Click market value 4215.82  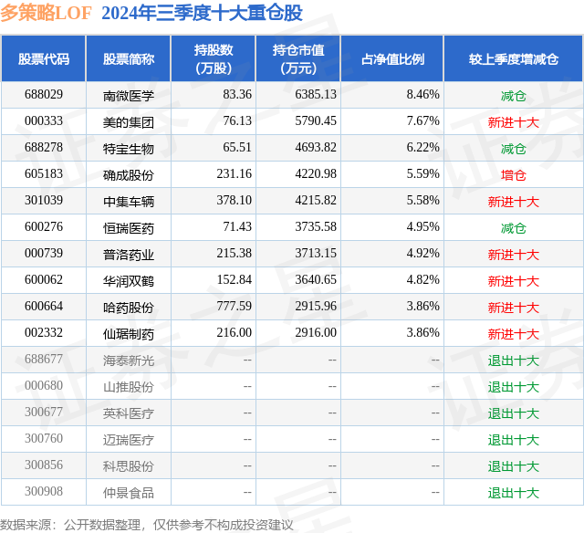coord(316,201)
